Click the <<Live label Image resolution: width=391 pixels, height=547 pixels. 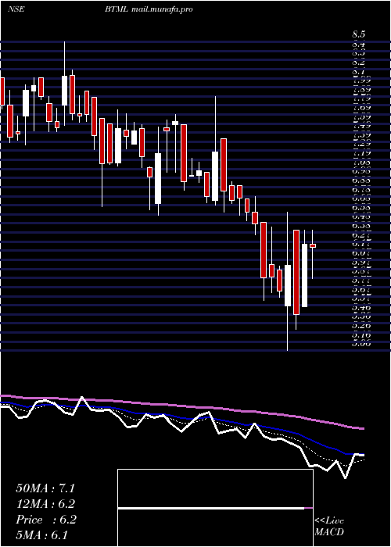(x=329, y=521)
